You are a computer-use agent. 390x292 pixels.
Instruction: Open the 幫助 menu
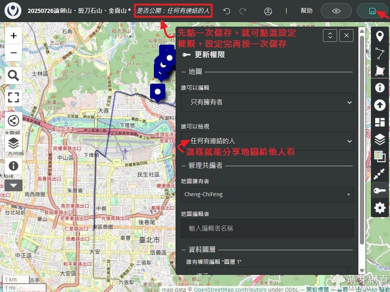point(306,11)
